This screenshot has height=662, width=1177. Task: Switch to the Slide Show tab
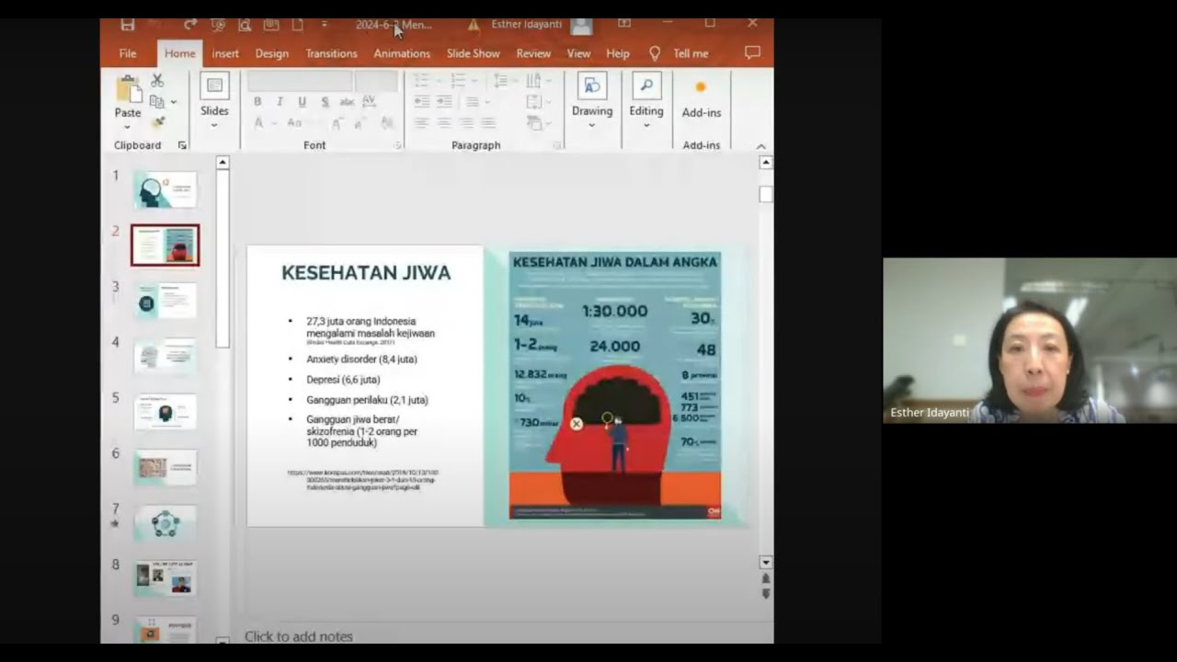coord(474,53)
